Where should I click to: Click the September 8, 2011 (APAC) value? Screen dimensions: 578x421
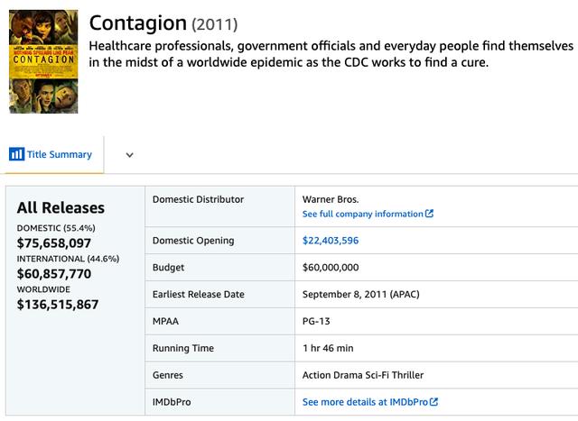(x=361, y=295)
